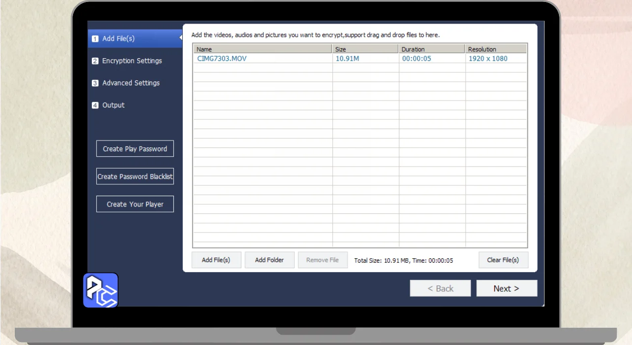This screenshot has width=632, height=345.
Task: Click the Add Folder button
Action: tap(269, 260)
